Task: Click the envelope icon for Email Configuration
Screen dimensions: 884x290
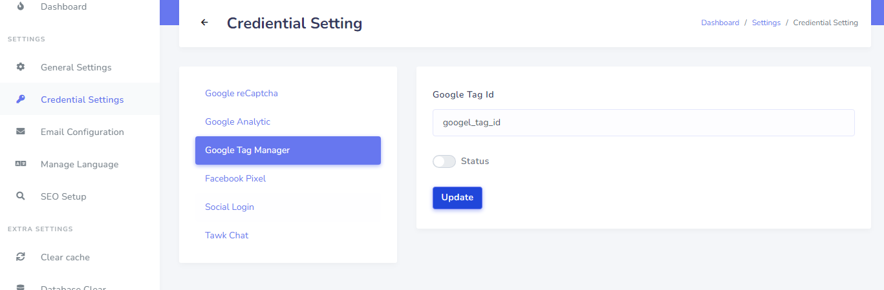Action: click(x=21, y=132)
